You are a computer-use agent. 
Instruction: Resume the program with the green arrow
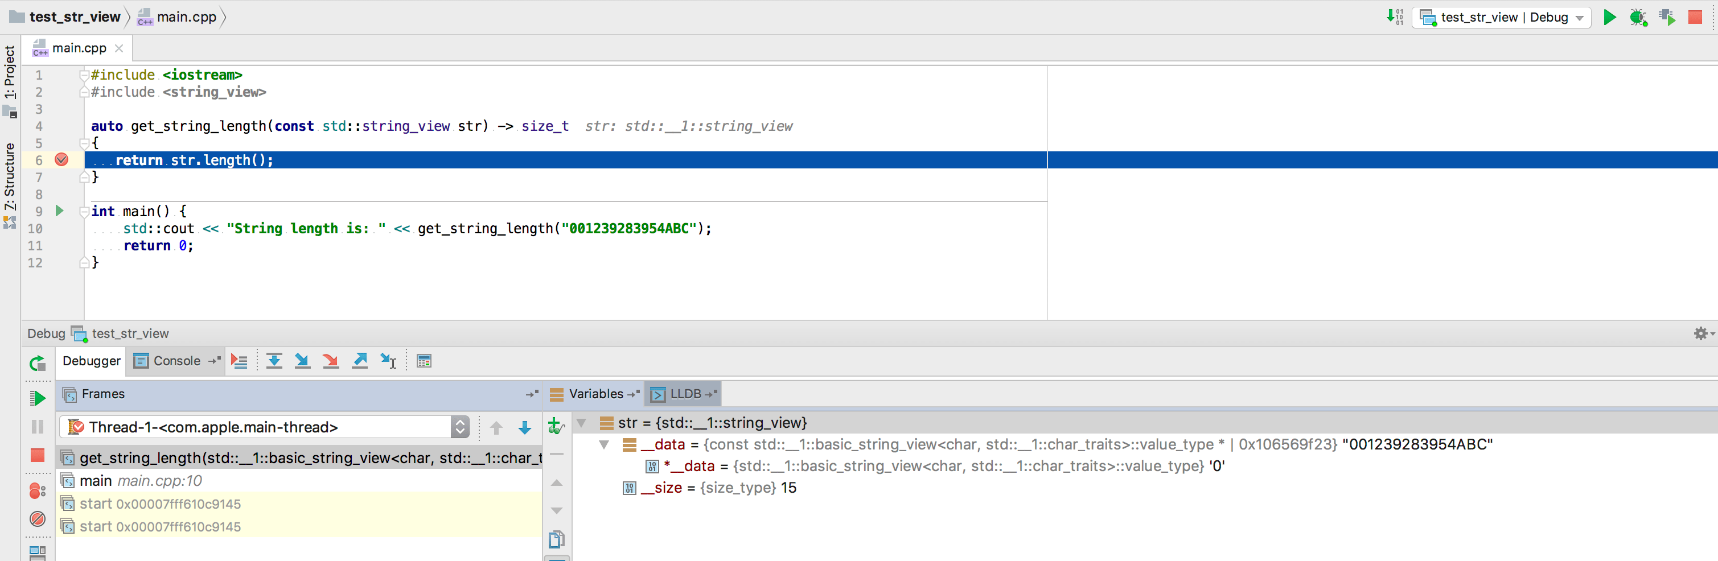38,398
